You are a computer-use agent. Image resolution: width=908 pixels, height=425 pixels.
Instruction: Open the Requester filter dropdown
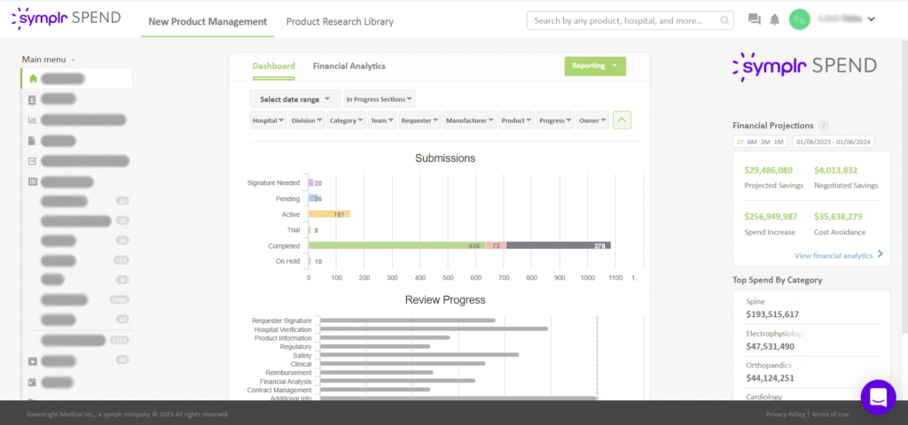pyautogui.click(x=419, y=120)
